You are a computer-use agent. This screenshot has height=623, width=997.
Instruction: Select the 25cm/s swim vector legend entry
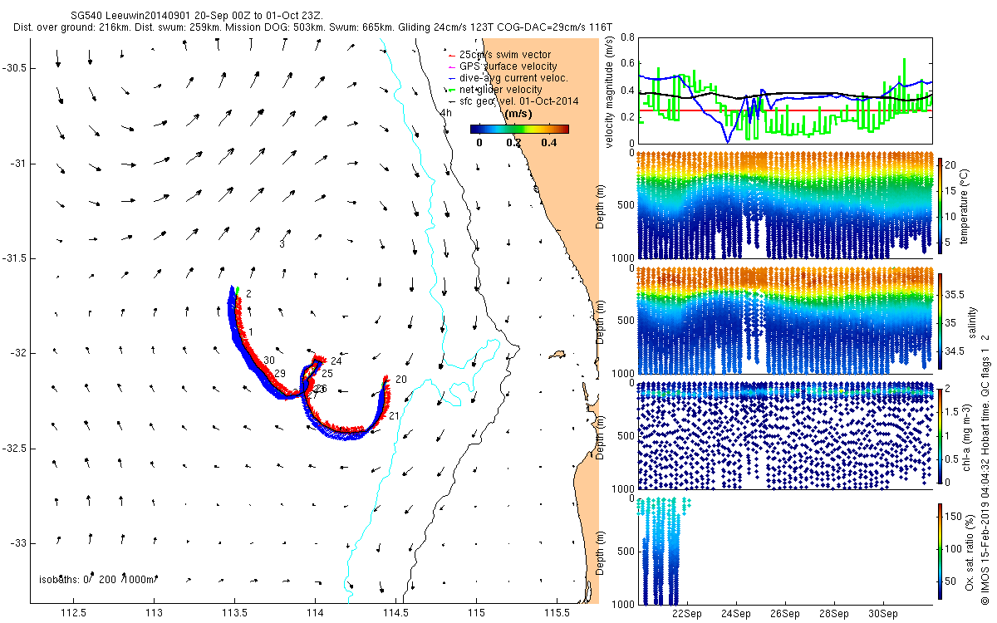coord(504,55)
